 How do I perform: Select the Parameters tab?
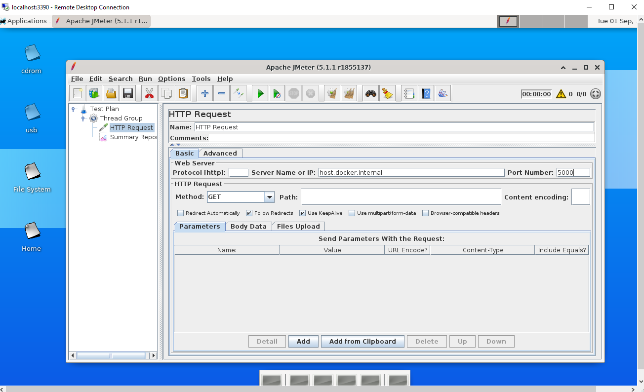coord(200,227)
